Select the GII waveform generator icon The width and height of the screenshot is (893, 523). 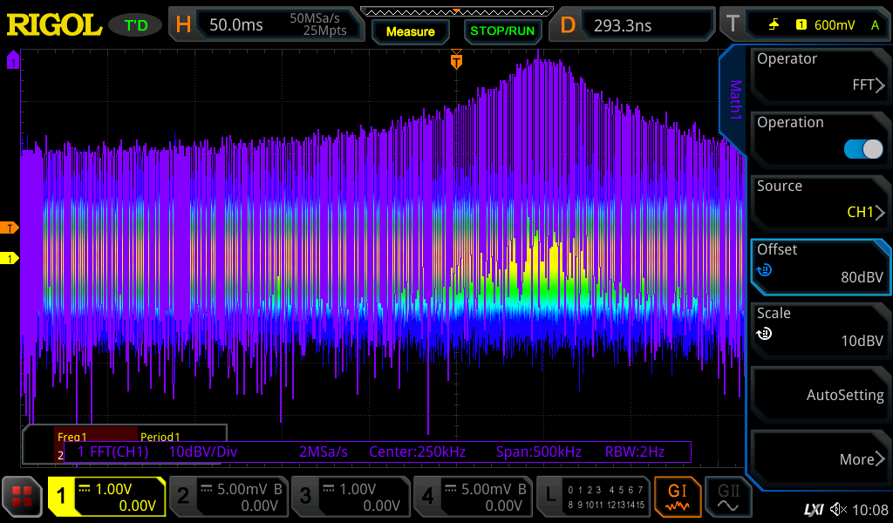point(728,497)
